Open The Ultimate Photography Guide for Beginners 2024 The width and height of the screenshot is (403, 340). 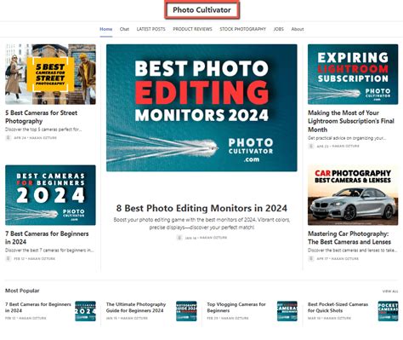136,308
